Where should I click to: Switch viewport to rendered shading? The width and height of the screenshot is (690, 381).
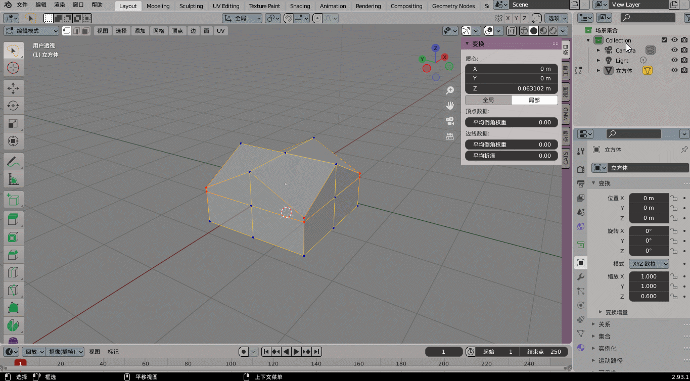click(553, 31)
